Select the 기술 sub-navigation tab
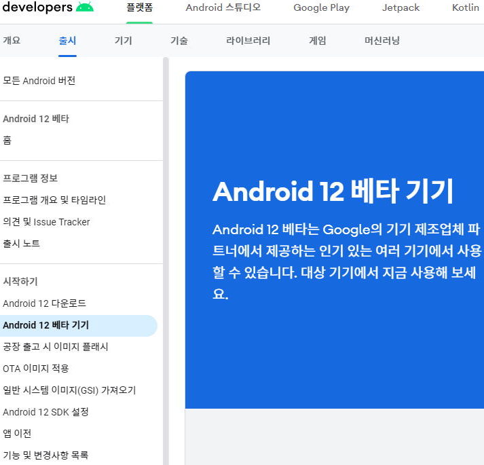Viewport: 484px width, 465px height. click(x=179, y=41)
